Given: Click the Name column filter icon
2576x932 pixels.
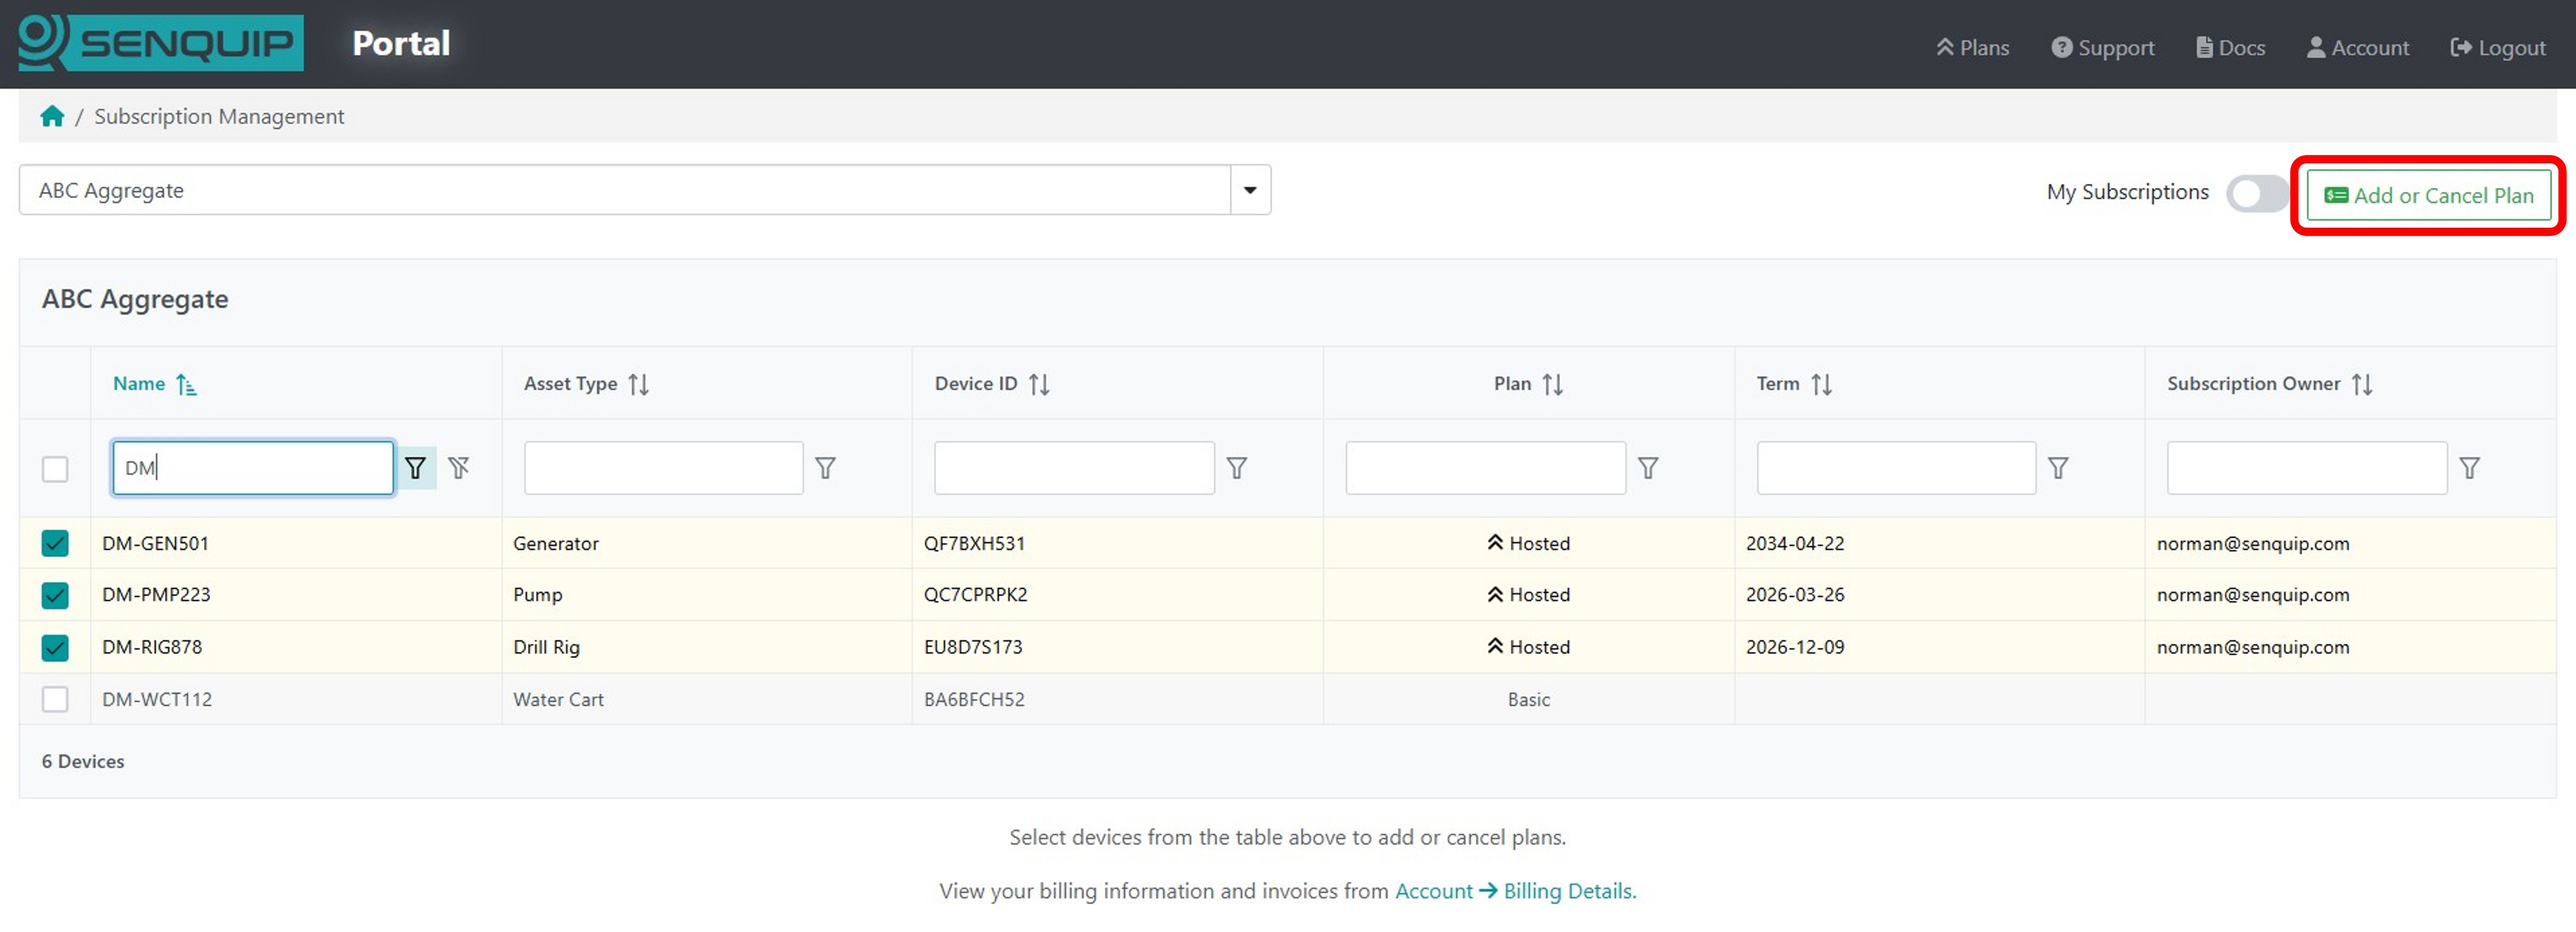Looking at the screenshot, I should 415,468.
